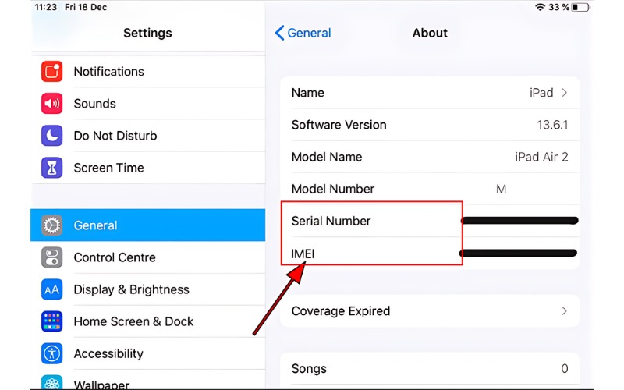Select General in the settings sidebar
The width and height of the screenshot is (624, 390).
click(x=147, y=225)
